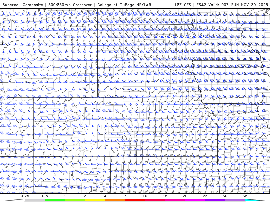The width and height of the screenshot is (270, 202).
Task: Click the "Supercell Composite" title text
Action: tap(23, 5)
